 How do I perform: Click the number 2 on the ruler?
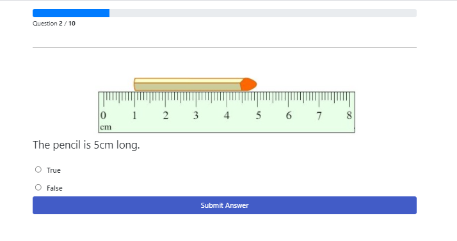pos(166,115)
